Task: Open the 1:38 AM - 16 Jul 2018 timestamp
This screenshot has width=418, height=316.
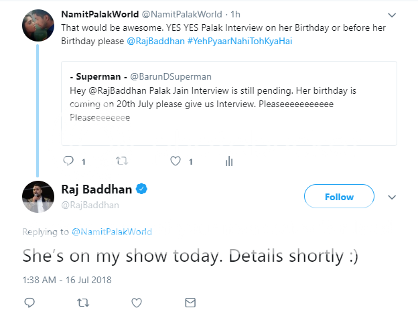Action: point(67,280)
